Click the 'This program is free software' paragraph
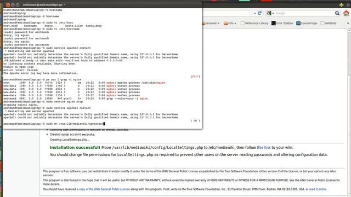Image resolution: width=351 pixels, height=197 pixels. point(189,173)
